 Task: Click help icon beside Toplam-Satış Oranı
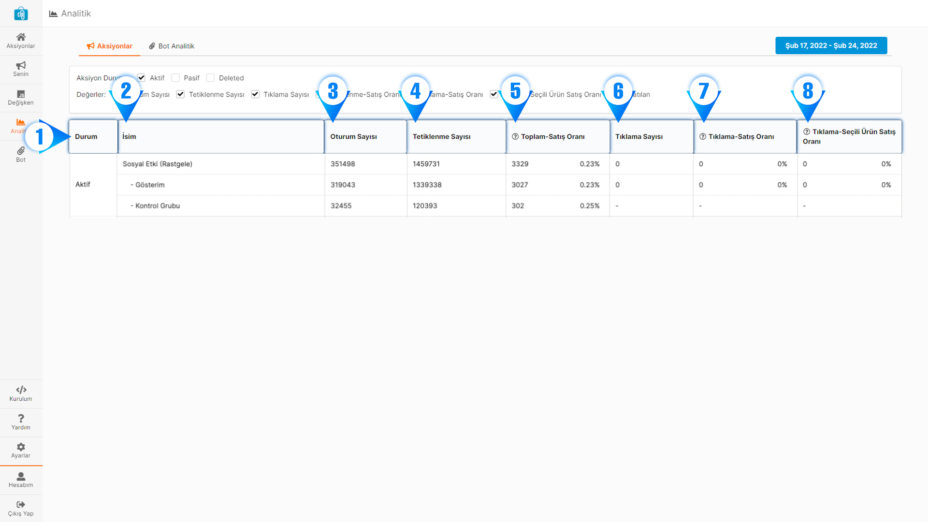515,137
